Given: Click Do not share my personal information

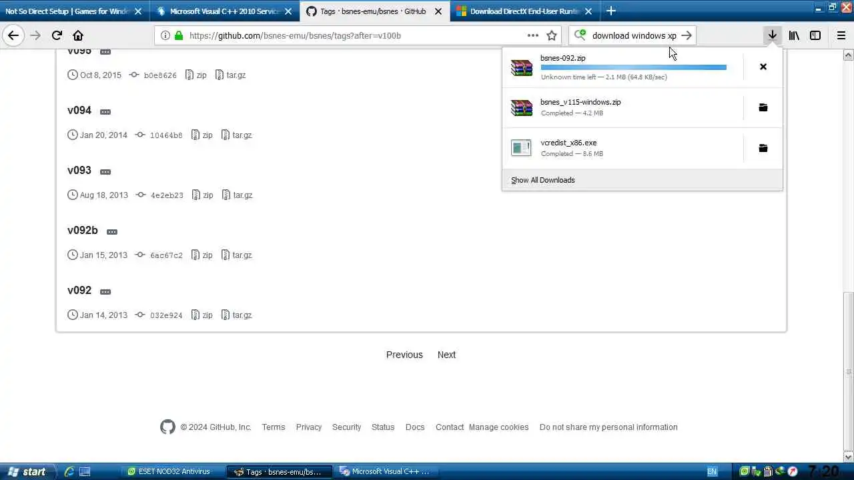Looking at the screenshot, I should (608, 427).
